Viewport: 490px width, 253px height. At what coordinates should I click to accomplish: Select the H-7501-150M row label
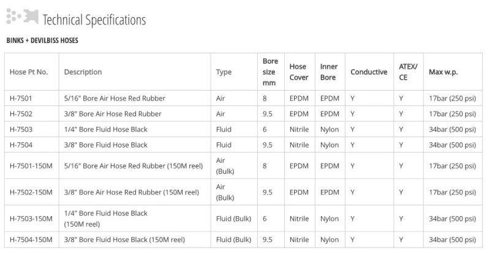coord(31,166)
